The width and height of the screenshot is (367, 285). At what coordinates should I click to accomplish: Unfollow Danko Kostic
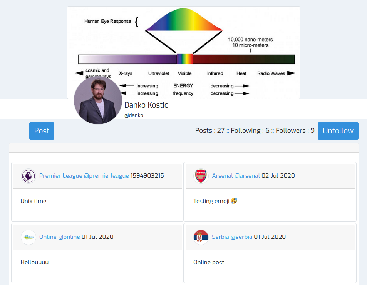338,131
